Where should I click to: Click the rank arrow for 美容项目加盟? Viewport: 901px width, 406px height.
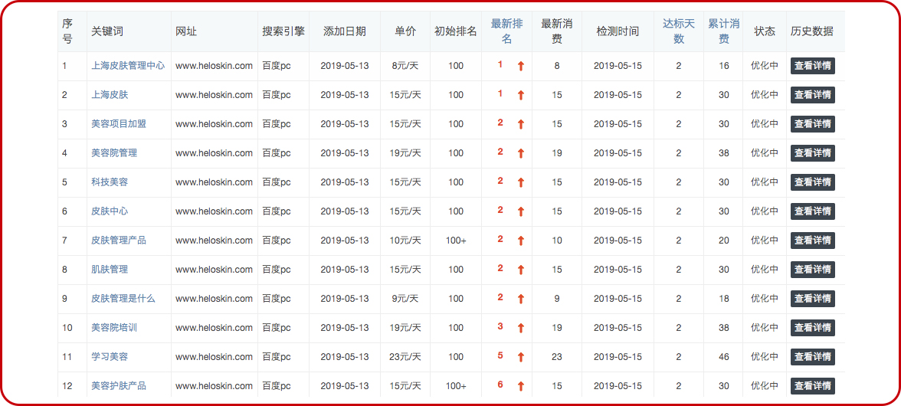521,125
